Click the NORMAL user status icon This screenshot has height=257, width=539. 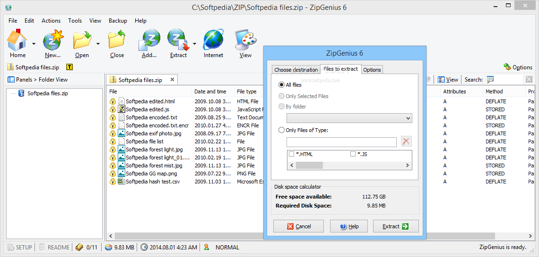coord(206,247)
